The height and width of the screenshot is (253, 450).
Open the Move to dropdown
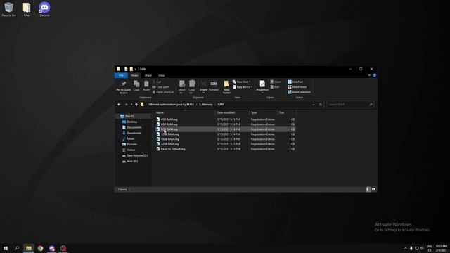[182, 87]
